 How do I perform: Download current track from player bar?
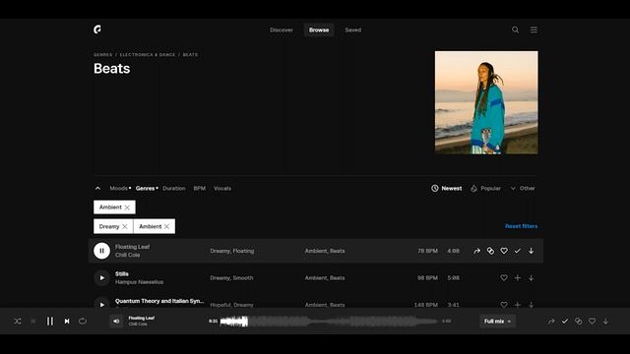click(x=605, y=322)
